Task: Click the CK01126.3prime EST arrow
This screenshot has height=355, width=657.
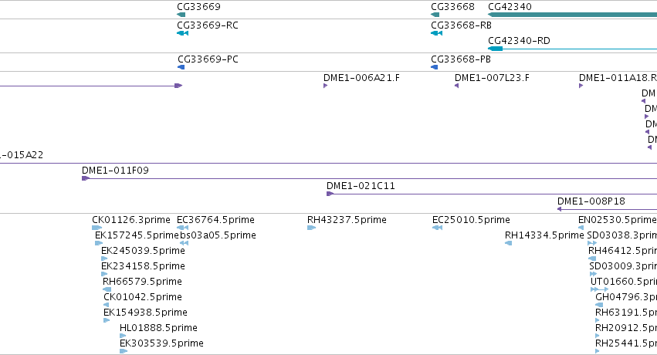Action: point(97,228)
